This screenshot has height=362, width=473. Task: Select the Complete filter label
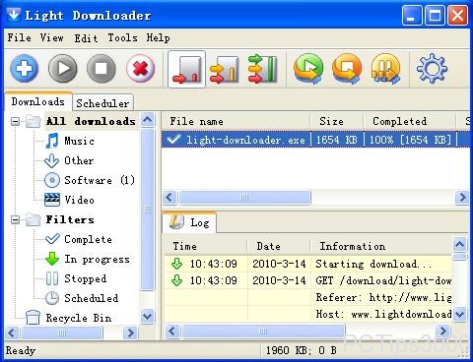(x=88, y=239)
